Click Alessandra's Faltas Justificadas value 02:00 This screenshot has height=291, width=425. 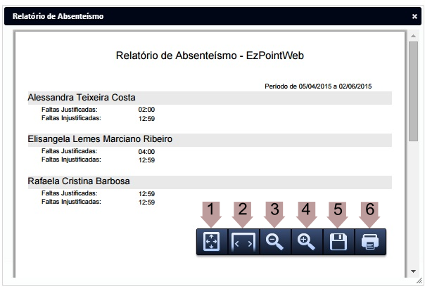pos(146,110)
